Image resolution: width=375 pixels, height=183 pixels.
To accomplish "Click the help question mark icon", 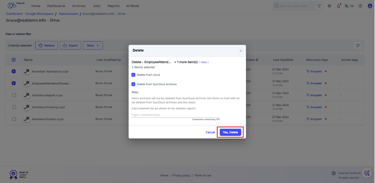I will pos(360,6).
